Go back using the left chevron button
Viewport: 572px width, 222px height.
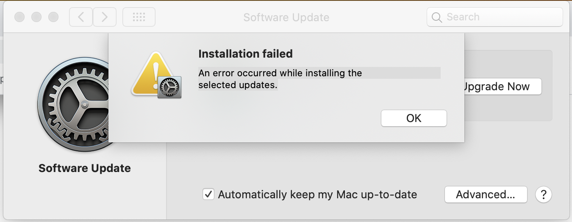[x=81, y=17]
